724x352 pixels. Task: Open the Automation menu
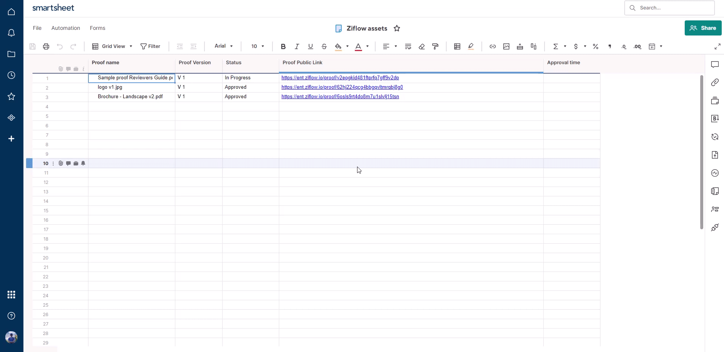tap(66, 28)
